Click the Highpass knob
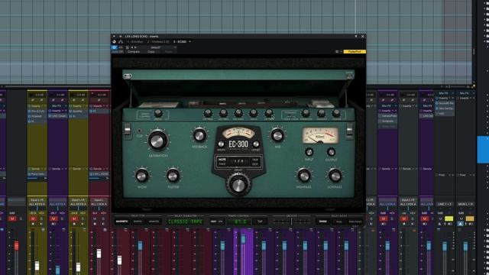The image size is (489, 275). 303,176
